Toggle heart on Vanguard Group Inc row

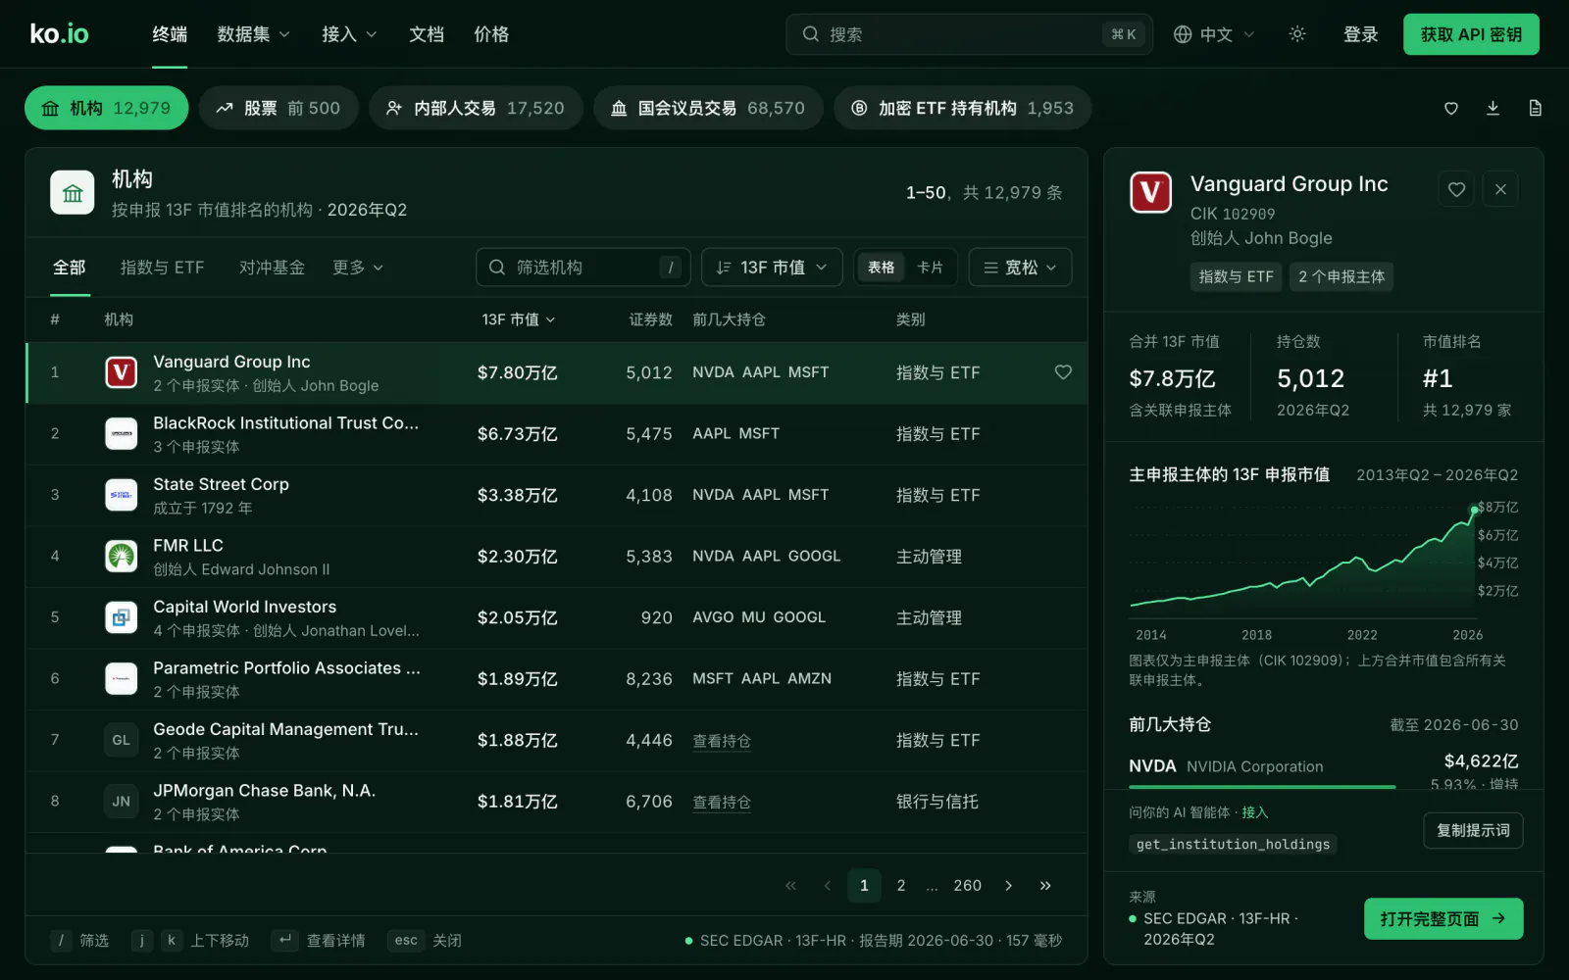click(1063, 372)
